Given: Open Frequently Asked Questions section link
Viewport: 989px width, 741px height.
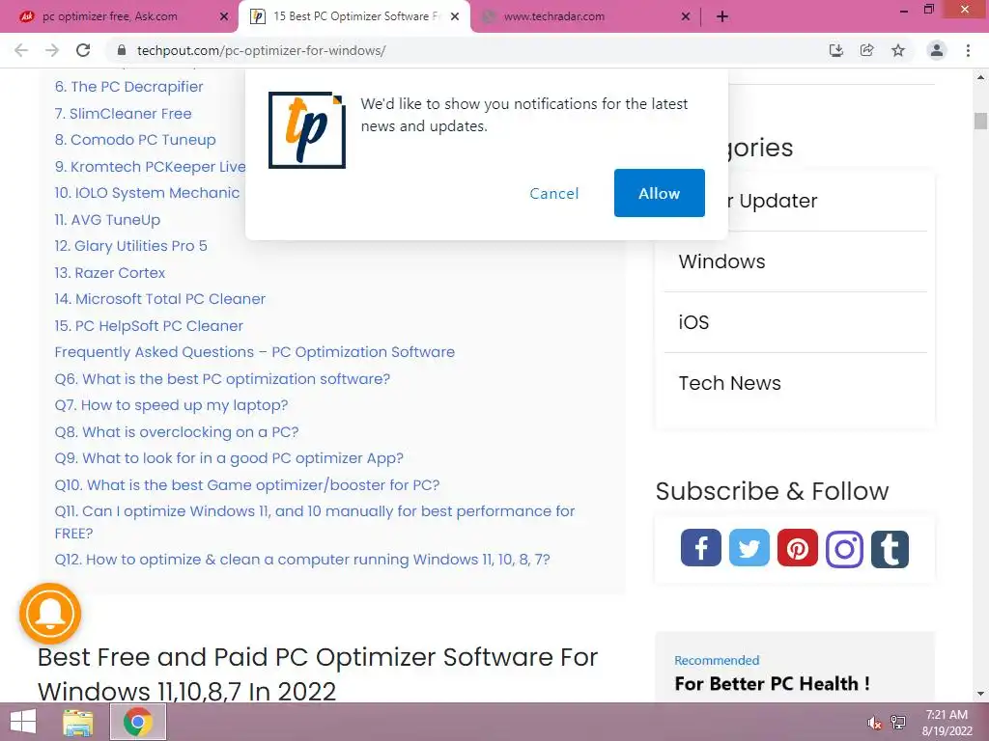Looking at the screenshot, I should (x=255, y=351).
